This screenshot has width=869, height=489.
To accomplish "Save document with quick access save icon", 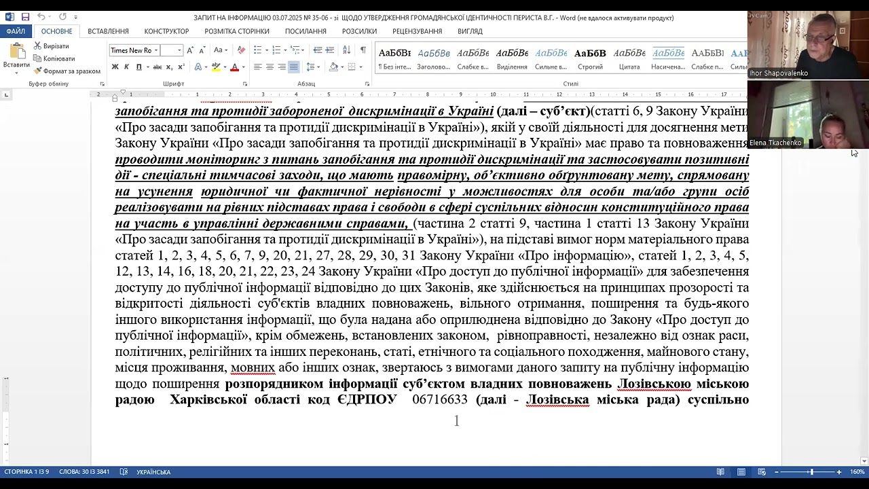I will [x=25, y=16].
